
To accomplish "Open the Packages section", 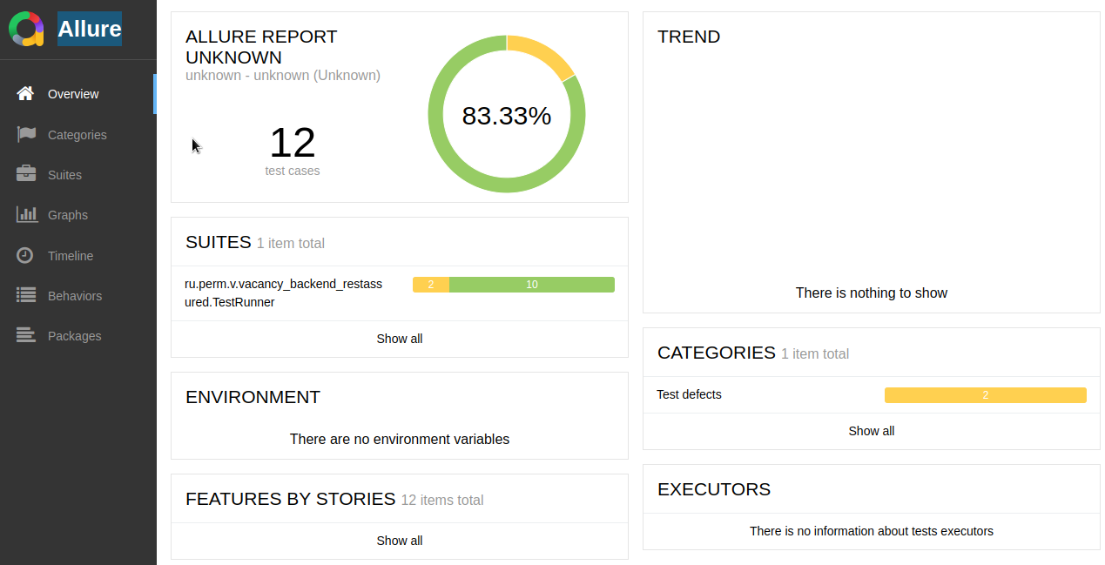I will (78, 336).
